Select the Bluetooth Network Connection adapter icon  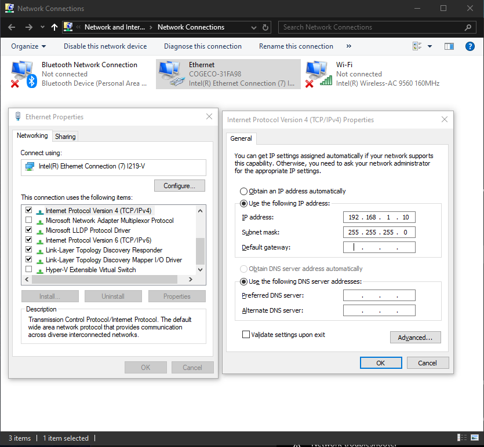tap(23, 74)
